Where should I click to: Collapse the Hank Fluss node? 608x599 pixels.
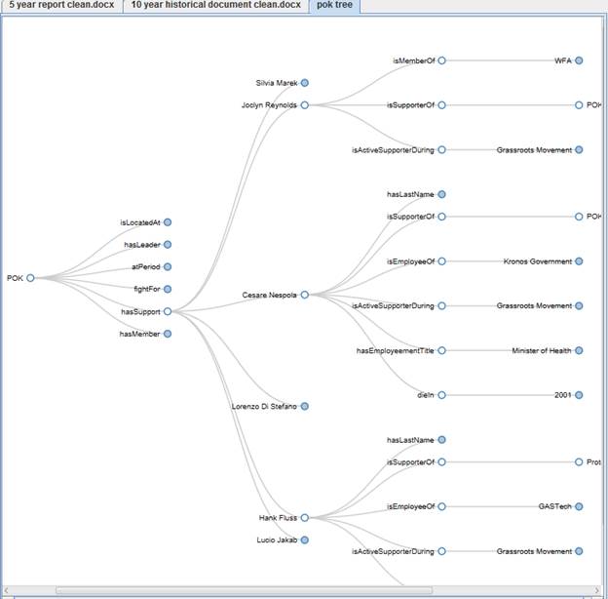click(x=305, y=518)
